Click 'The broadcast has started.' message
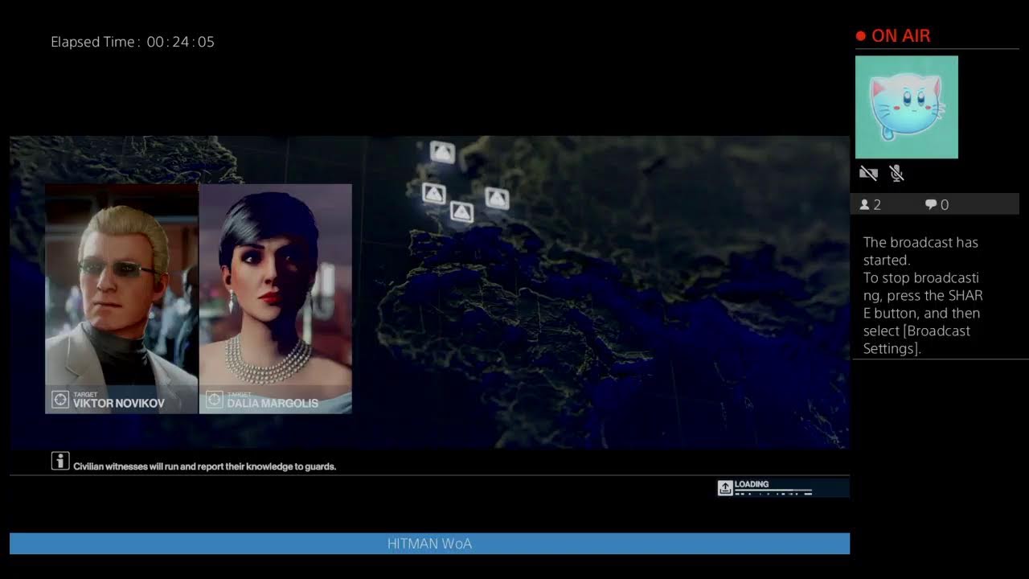 click(x=920, y=251)
